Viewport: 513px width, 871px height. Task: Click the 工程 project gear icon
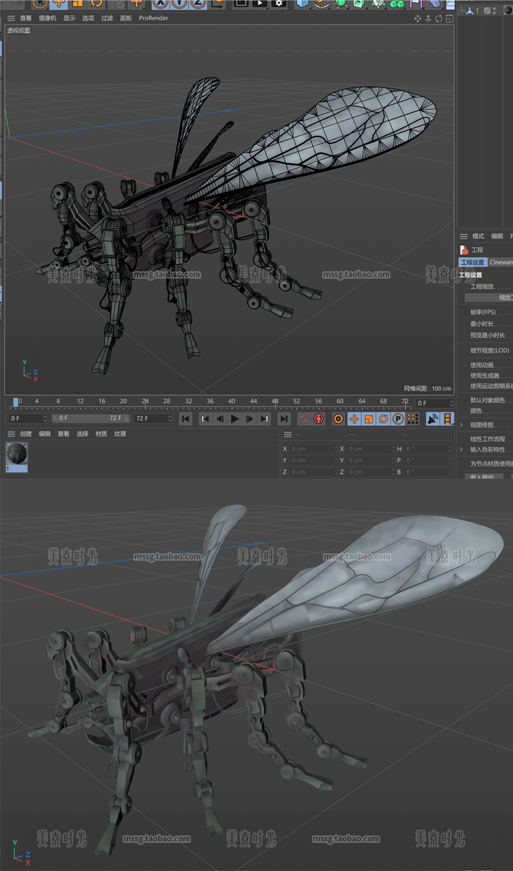click(x=464, y=250)
